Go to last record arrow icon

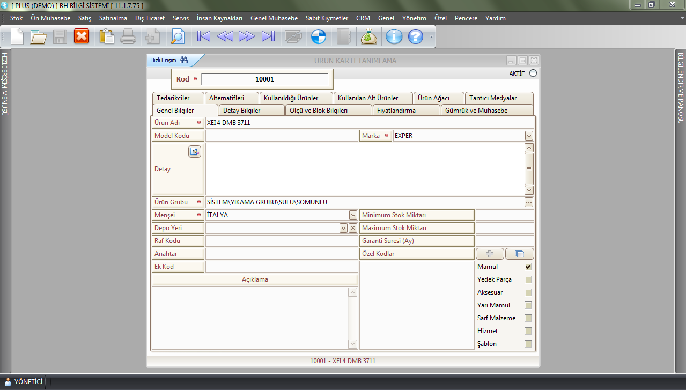(268, 36)
